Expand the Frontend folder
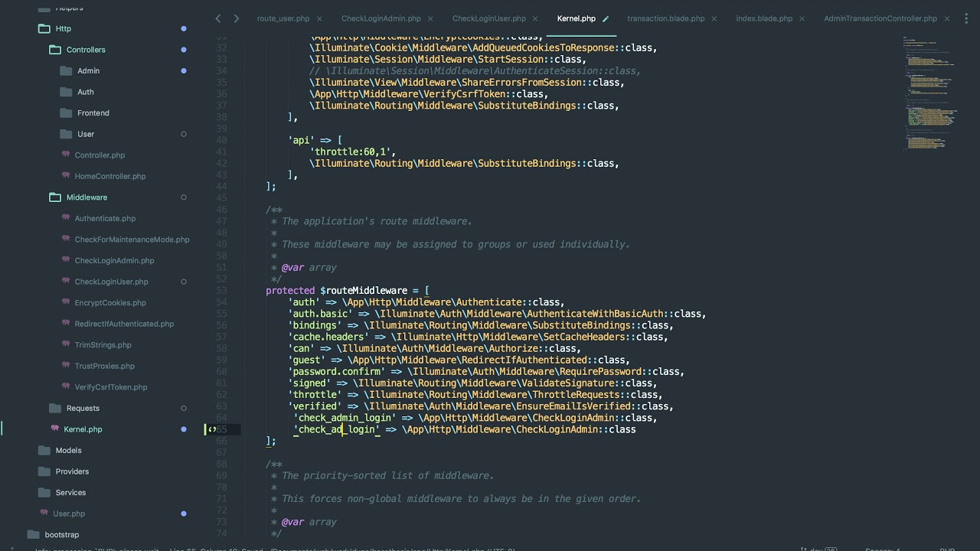This screenshot has height=551, width=980. pos(85,112)
